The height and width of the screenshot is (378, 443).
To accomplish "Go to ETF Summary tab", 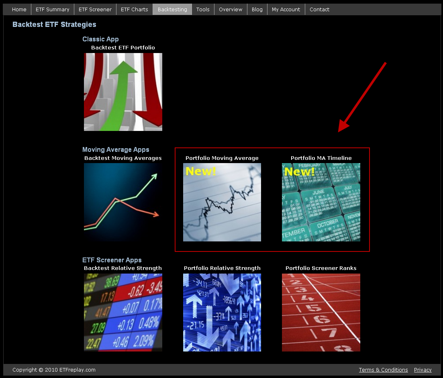I will [x=53, y=9].
